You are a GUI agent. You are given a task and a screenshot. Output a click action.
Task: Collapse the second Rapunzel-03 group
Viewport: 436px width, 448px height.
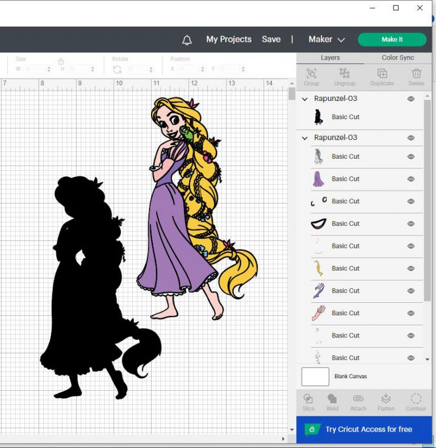coord(305,138)
